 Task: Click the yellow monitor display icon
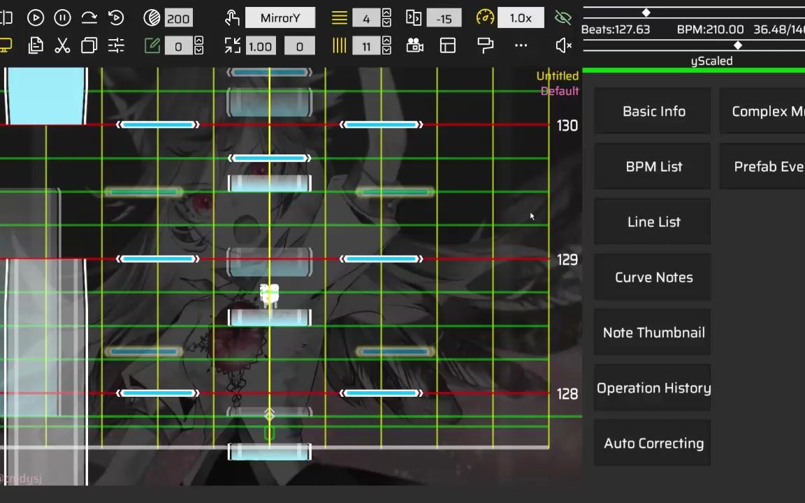pyautogui.click(x=5, y=45)
